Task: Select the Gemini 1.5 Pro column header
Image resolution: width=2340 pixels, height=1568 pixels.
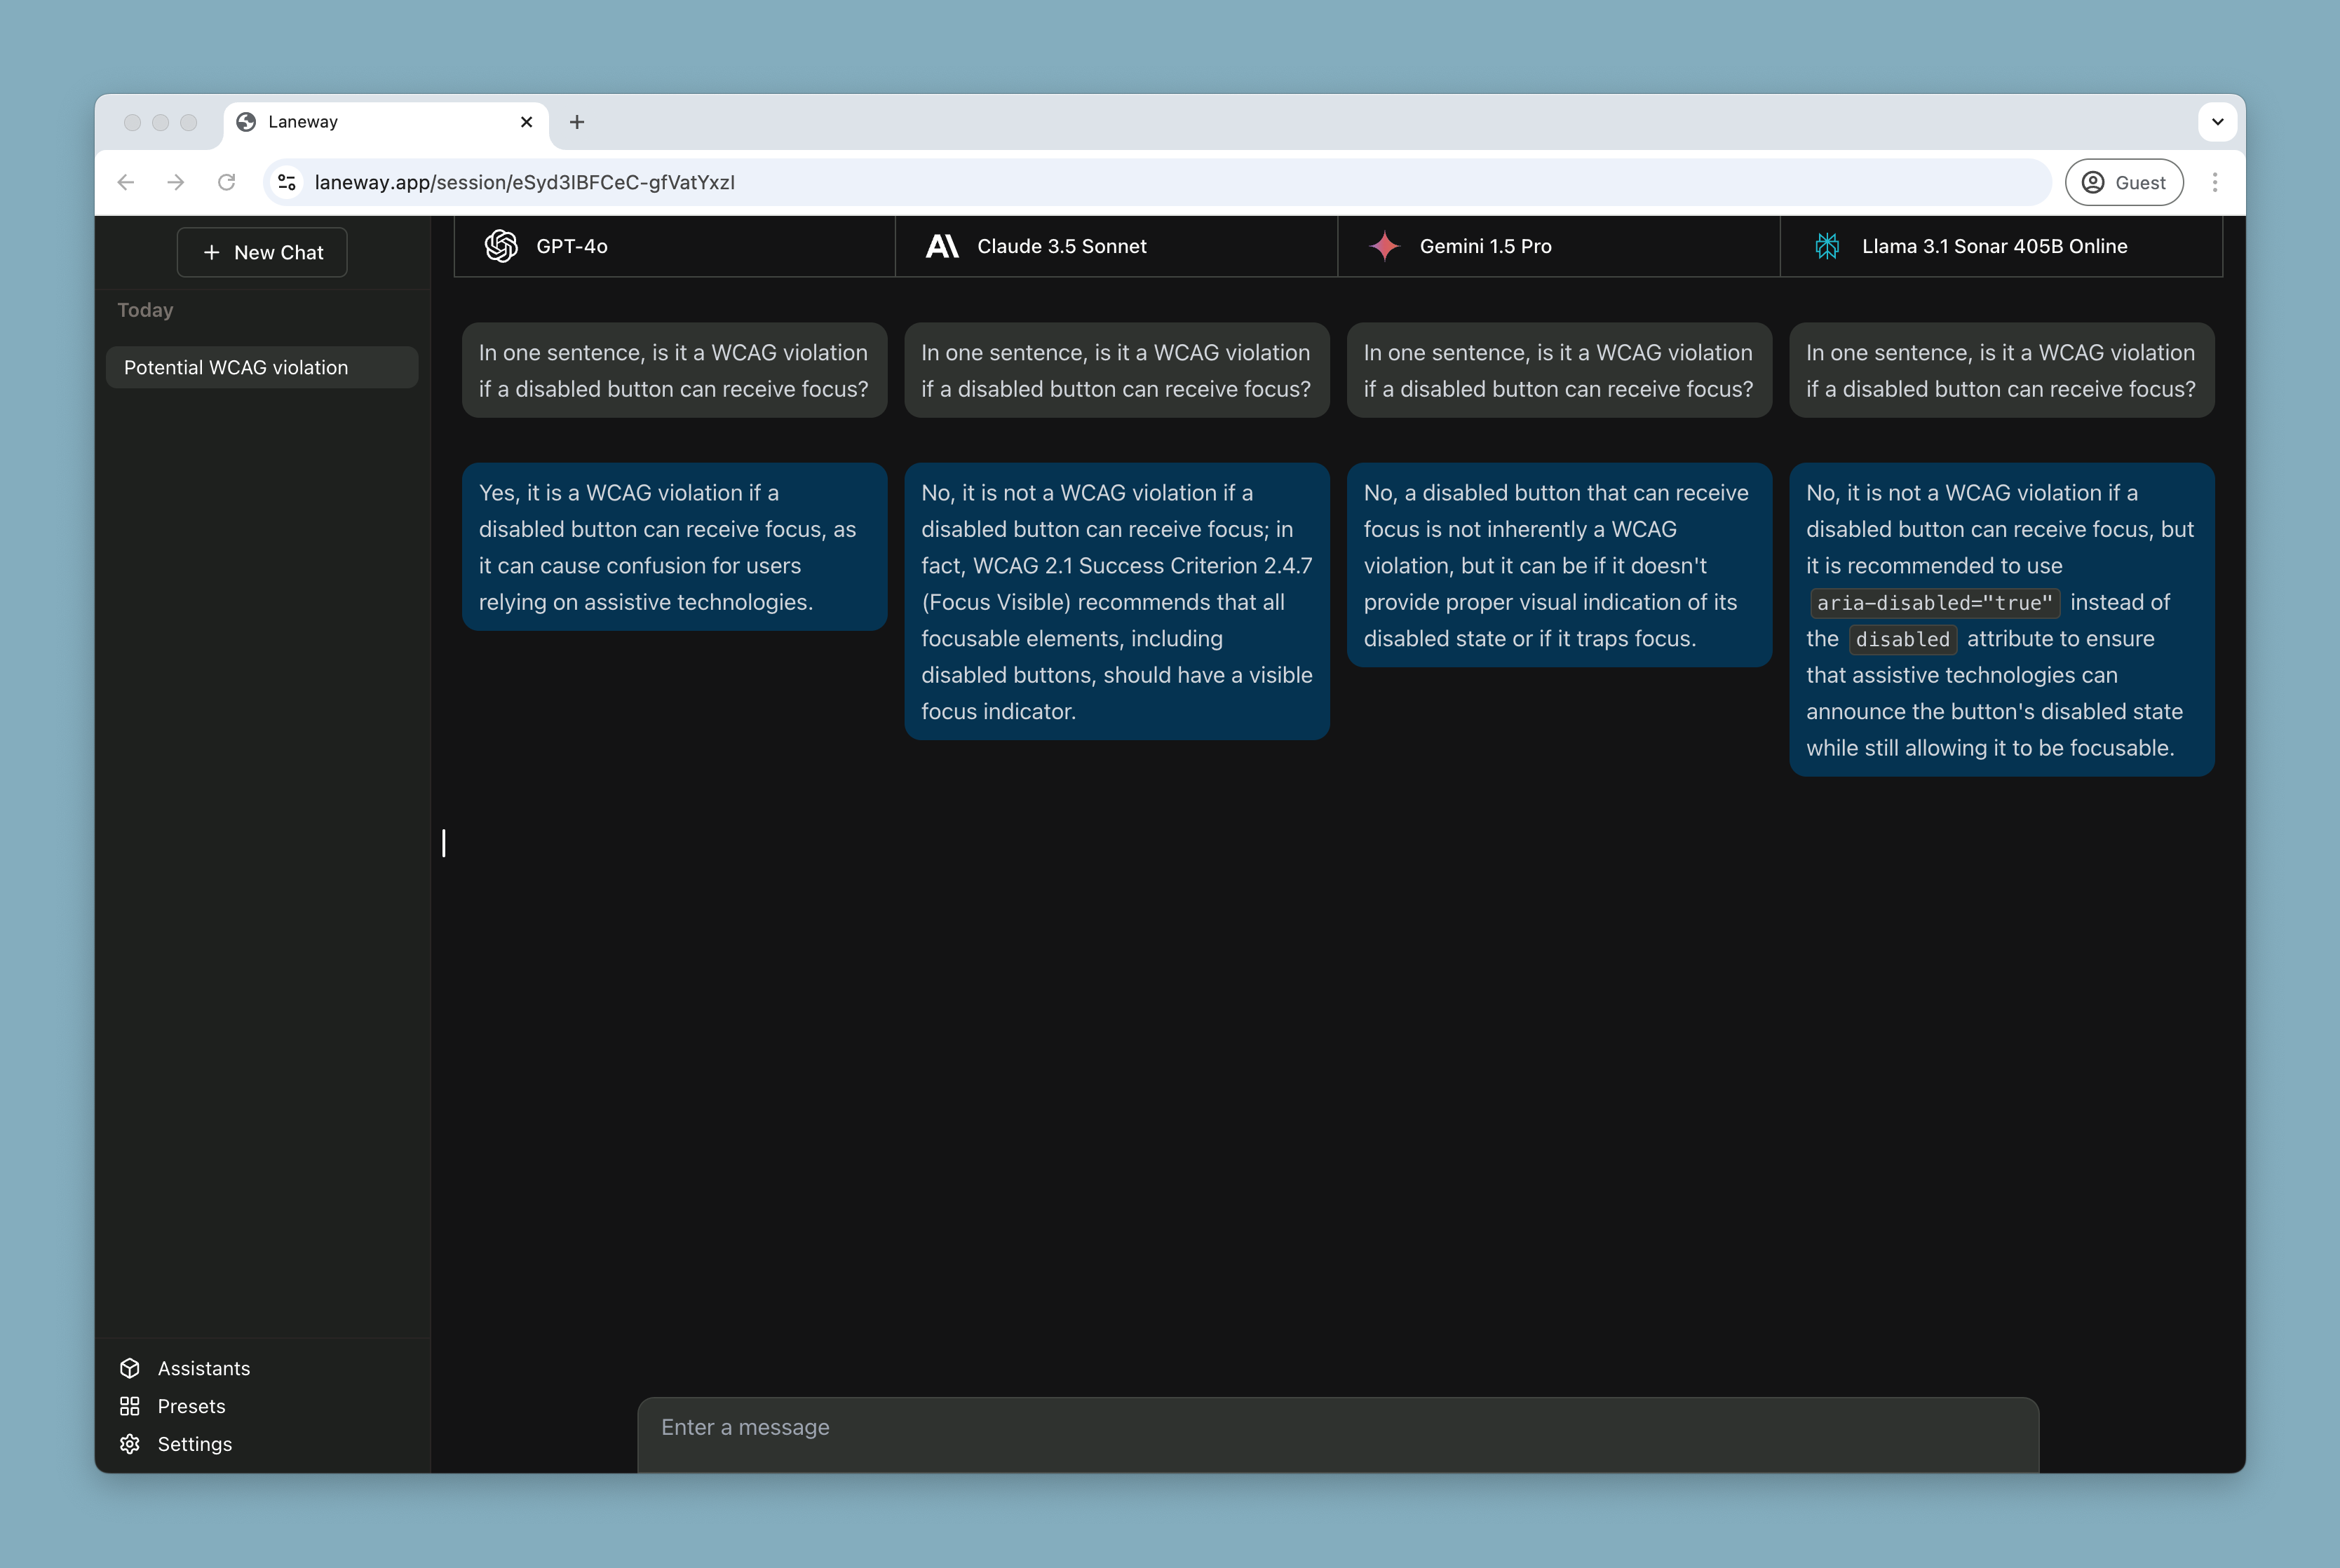Action: click(1559, 246)
